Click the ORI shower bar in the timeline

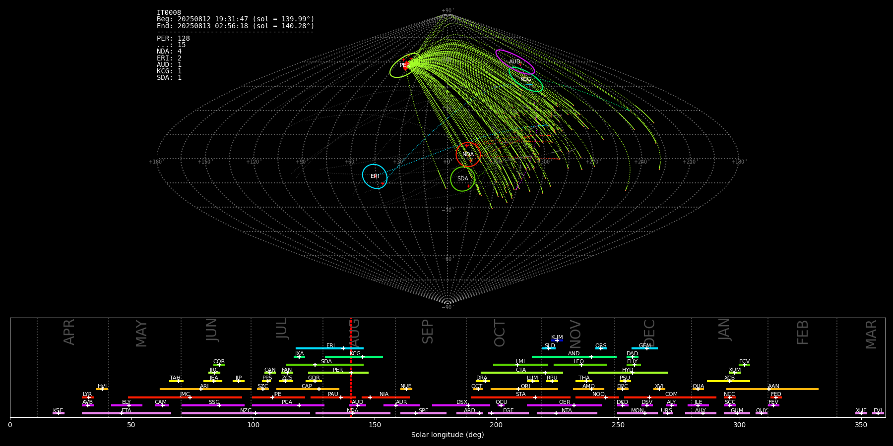coord(524,389)
